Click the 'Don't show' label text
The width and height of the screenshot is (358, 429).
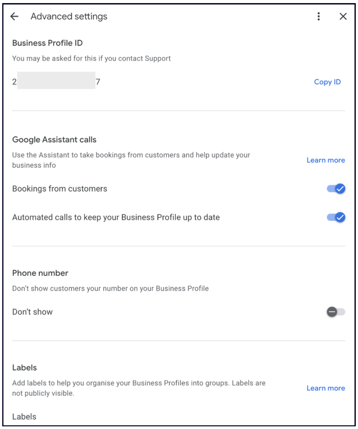pyautogui.click(x=32, y=312)
